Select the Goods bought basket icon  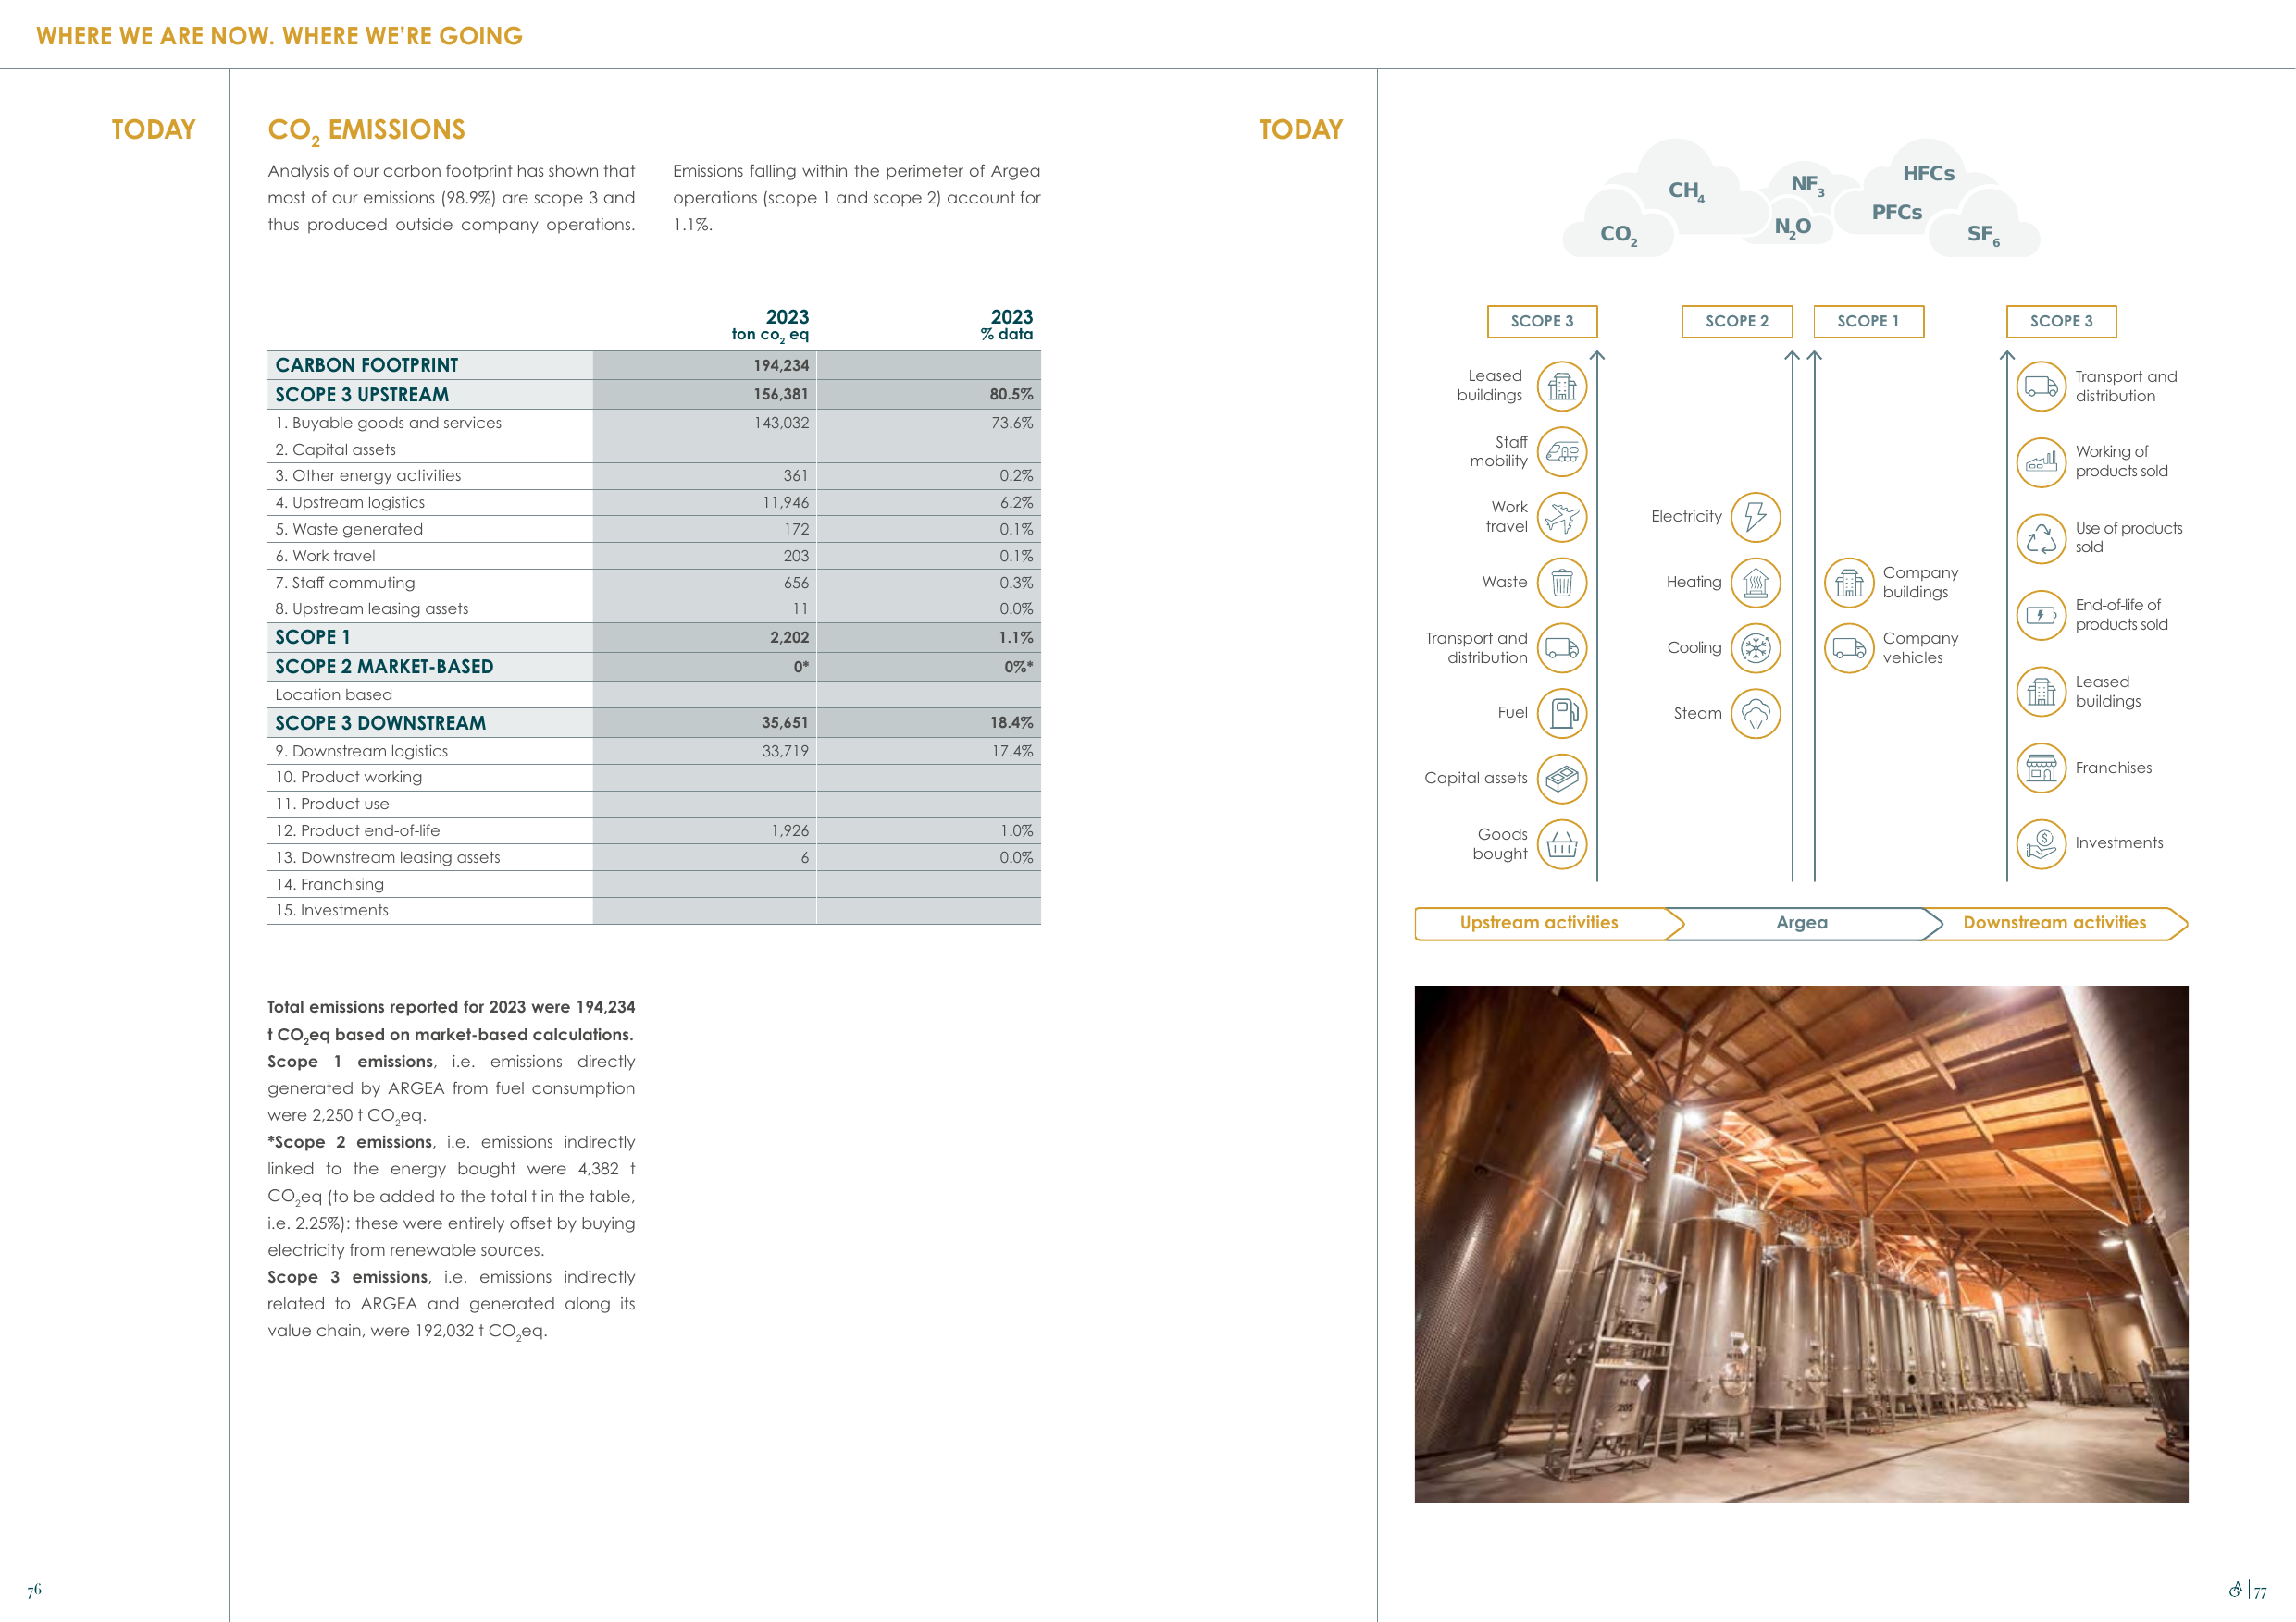(x=1561, y=844)
